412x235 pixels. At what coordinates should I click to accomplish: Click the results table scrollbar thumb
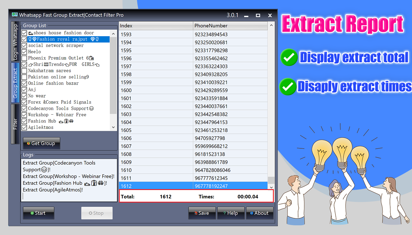(x=271, y=180)
